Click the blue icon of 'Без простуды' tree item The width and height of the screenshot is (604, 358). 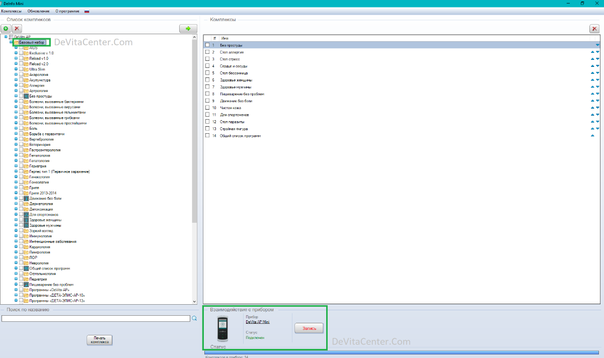pyautogui.click(x=26, y=96)
